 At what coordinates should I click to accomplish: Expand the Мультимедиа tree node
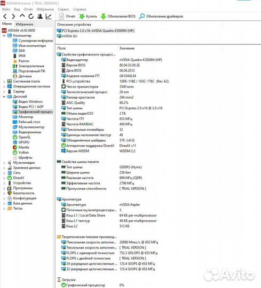pos(4,163)
